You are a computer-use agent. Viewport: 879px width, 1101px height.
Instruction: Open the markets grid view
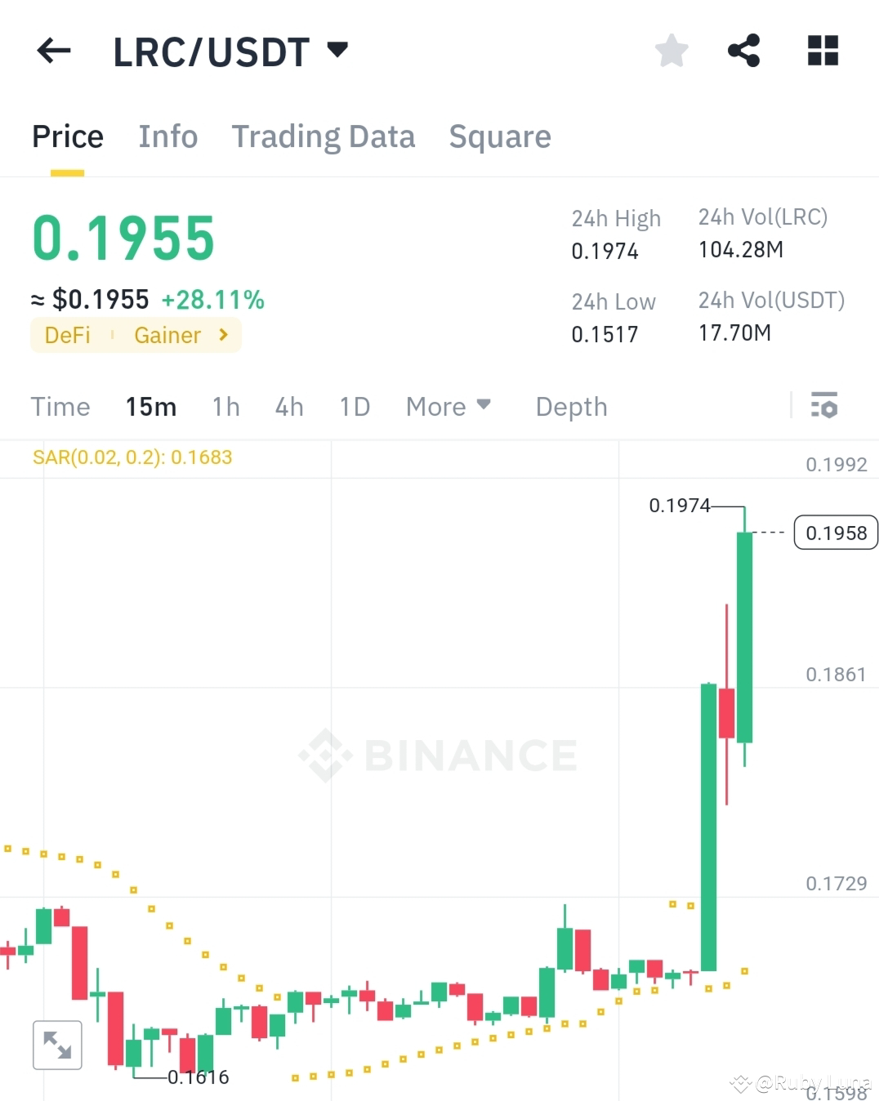821,50
